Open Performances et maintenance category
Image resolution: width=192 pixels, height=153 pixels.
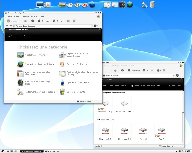point(36,92)
